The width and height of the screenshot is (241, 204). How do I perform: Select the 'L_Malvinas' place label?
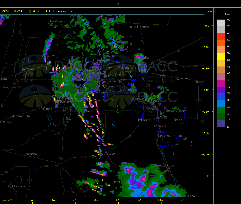pyautogui.click(x=106, y=99)
